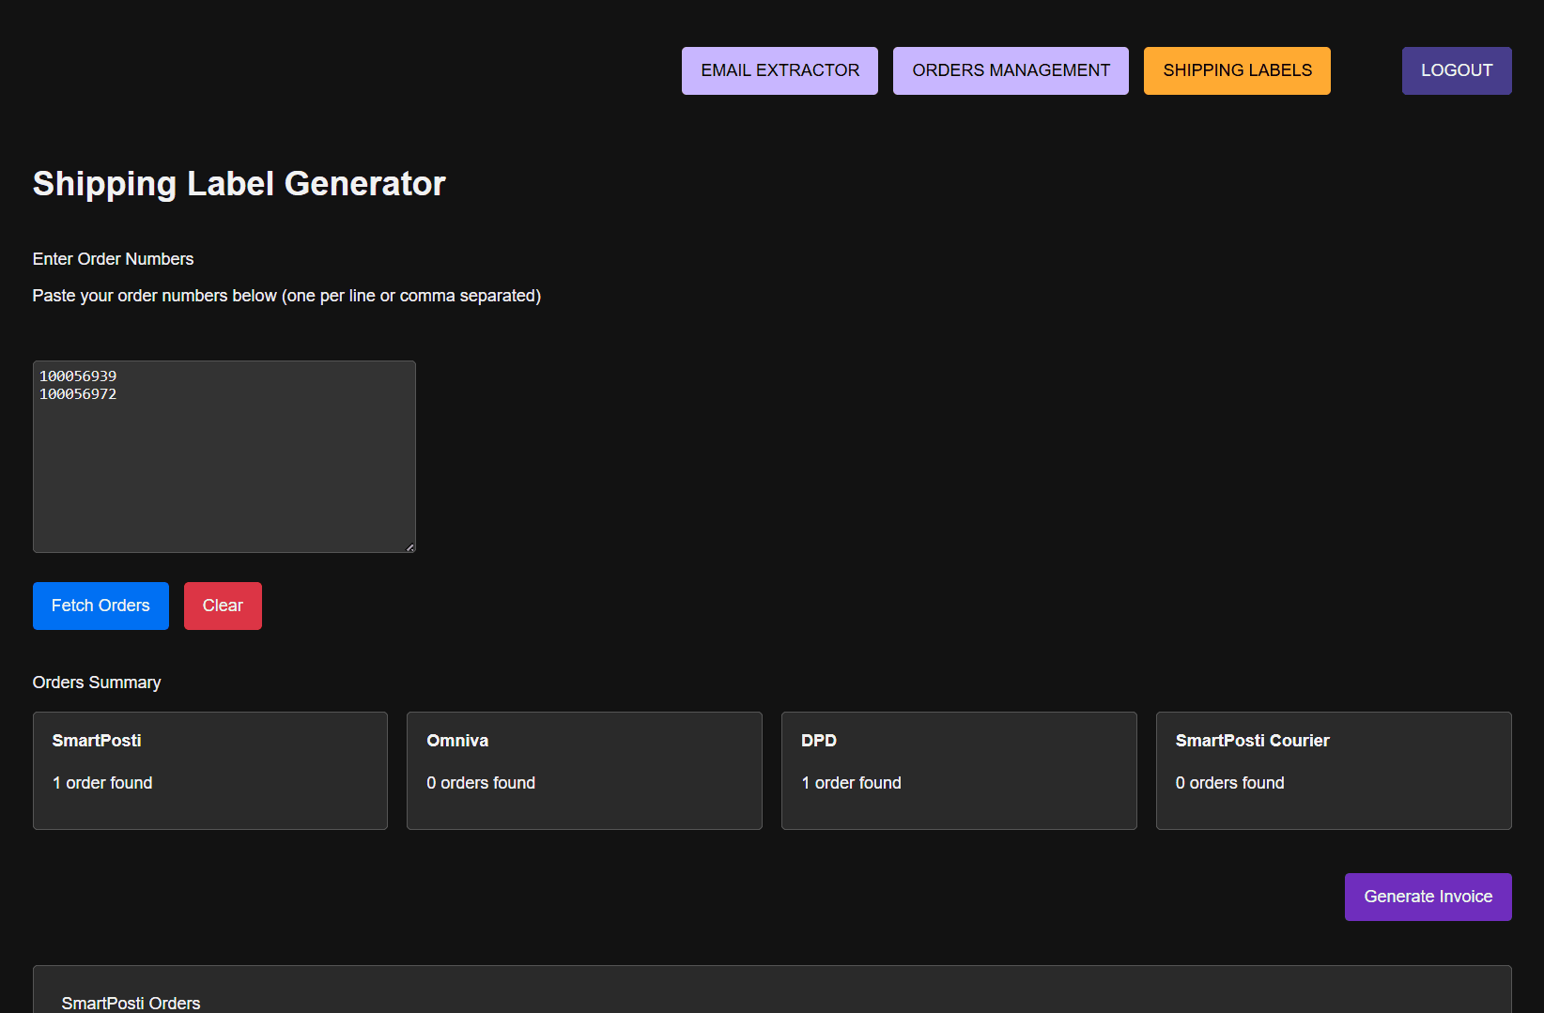
Task: Click the textarea resize handle
Action: point(410,545)
